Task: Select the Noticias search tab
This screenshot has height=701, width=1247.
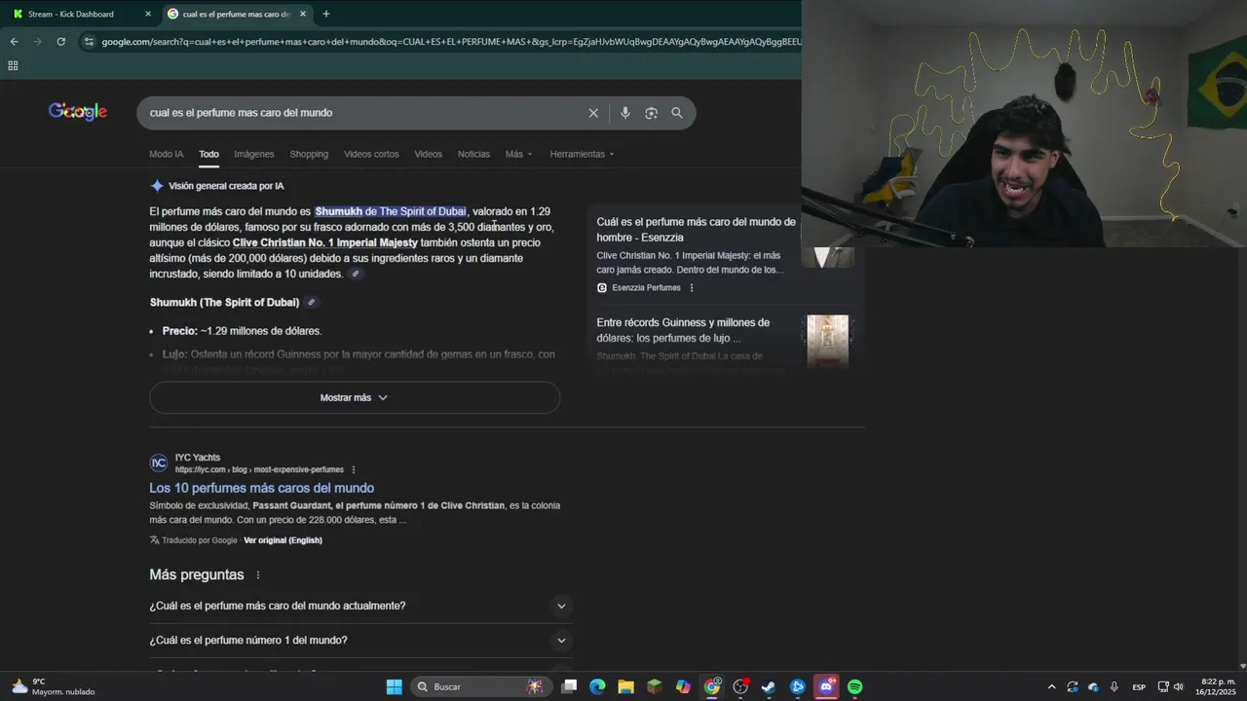Action: pos(473,154)
